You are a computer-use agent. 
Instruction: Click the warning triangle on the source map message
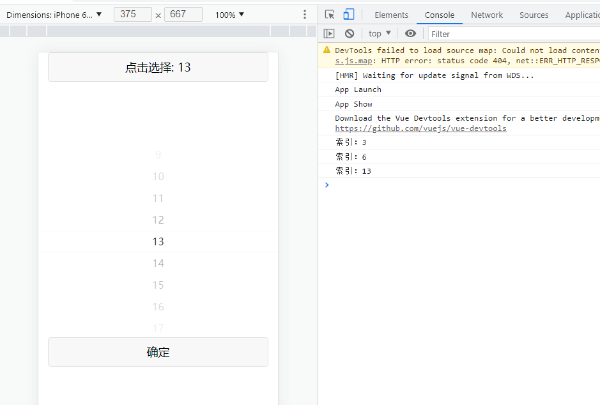(327, 49)
